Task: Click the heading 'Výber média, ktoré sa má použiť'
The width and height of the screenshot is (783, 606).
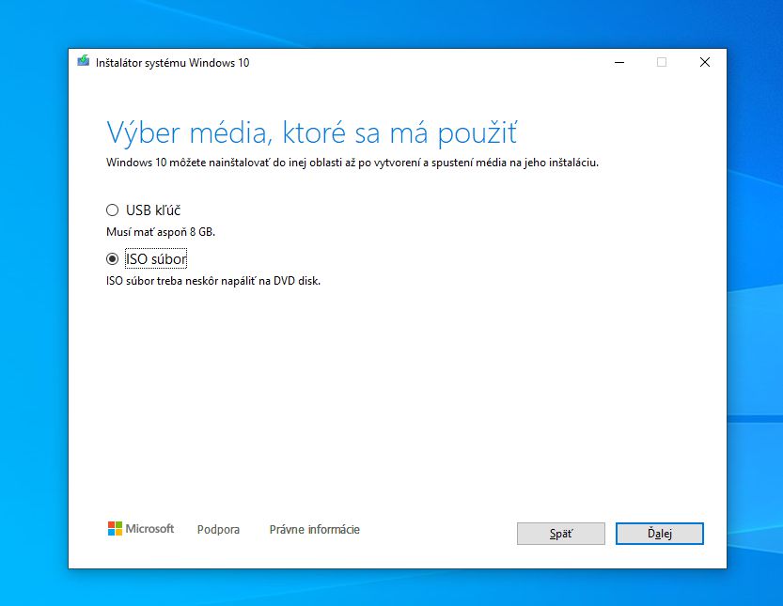Action: [x=312, y=133]
